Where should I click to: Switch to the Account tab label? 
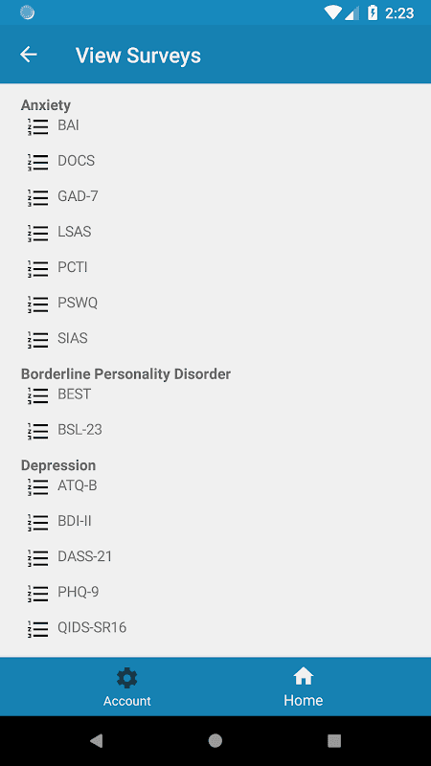(127, 701)
